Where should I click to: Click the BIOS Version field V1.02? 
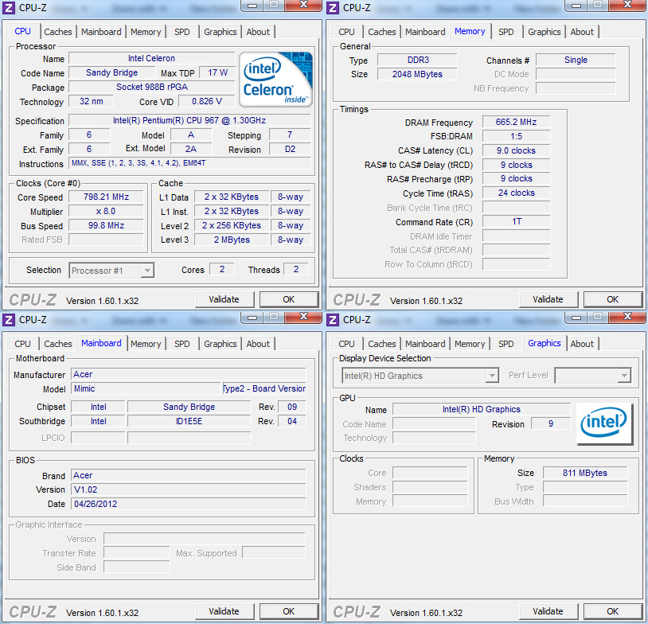pos(189,489)
